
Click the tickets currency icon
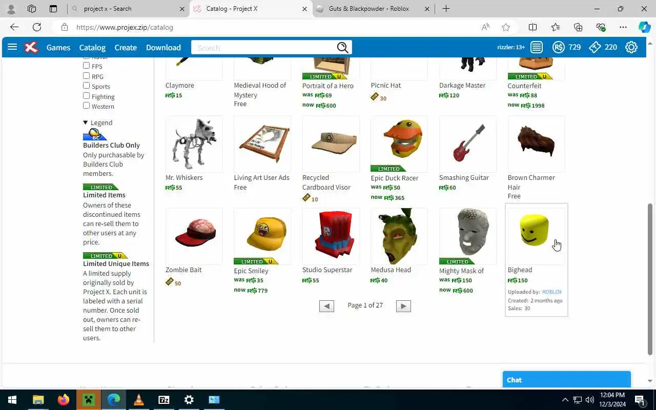(x=594, y=47)
